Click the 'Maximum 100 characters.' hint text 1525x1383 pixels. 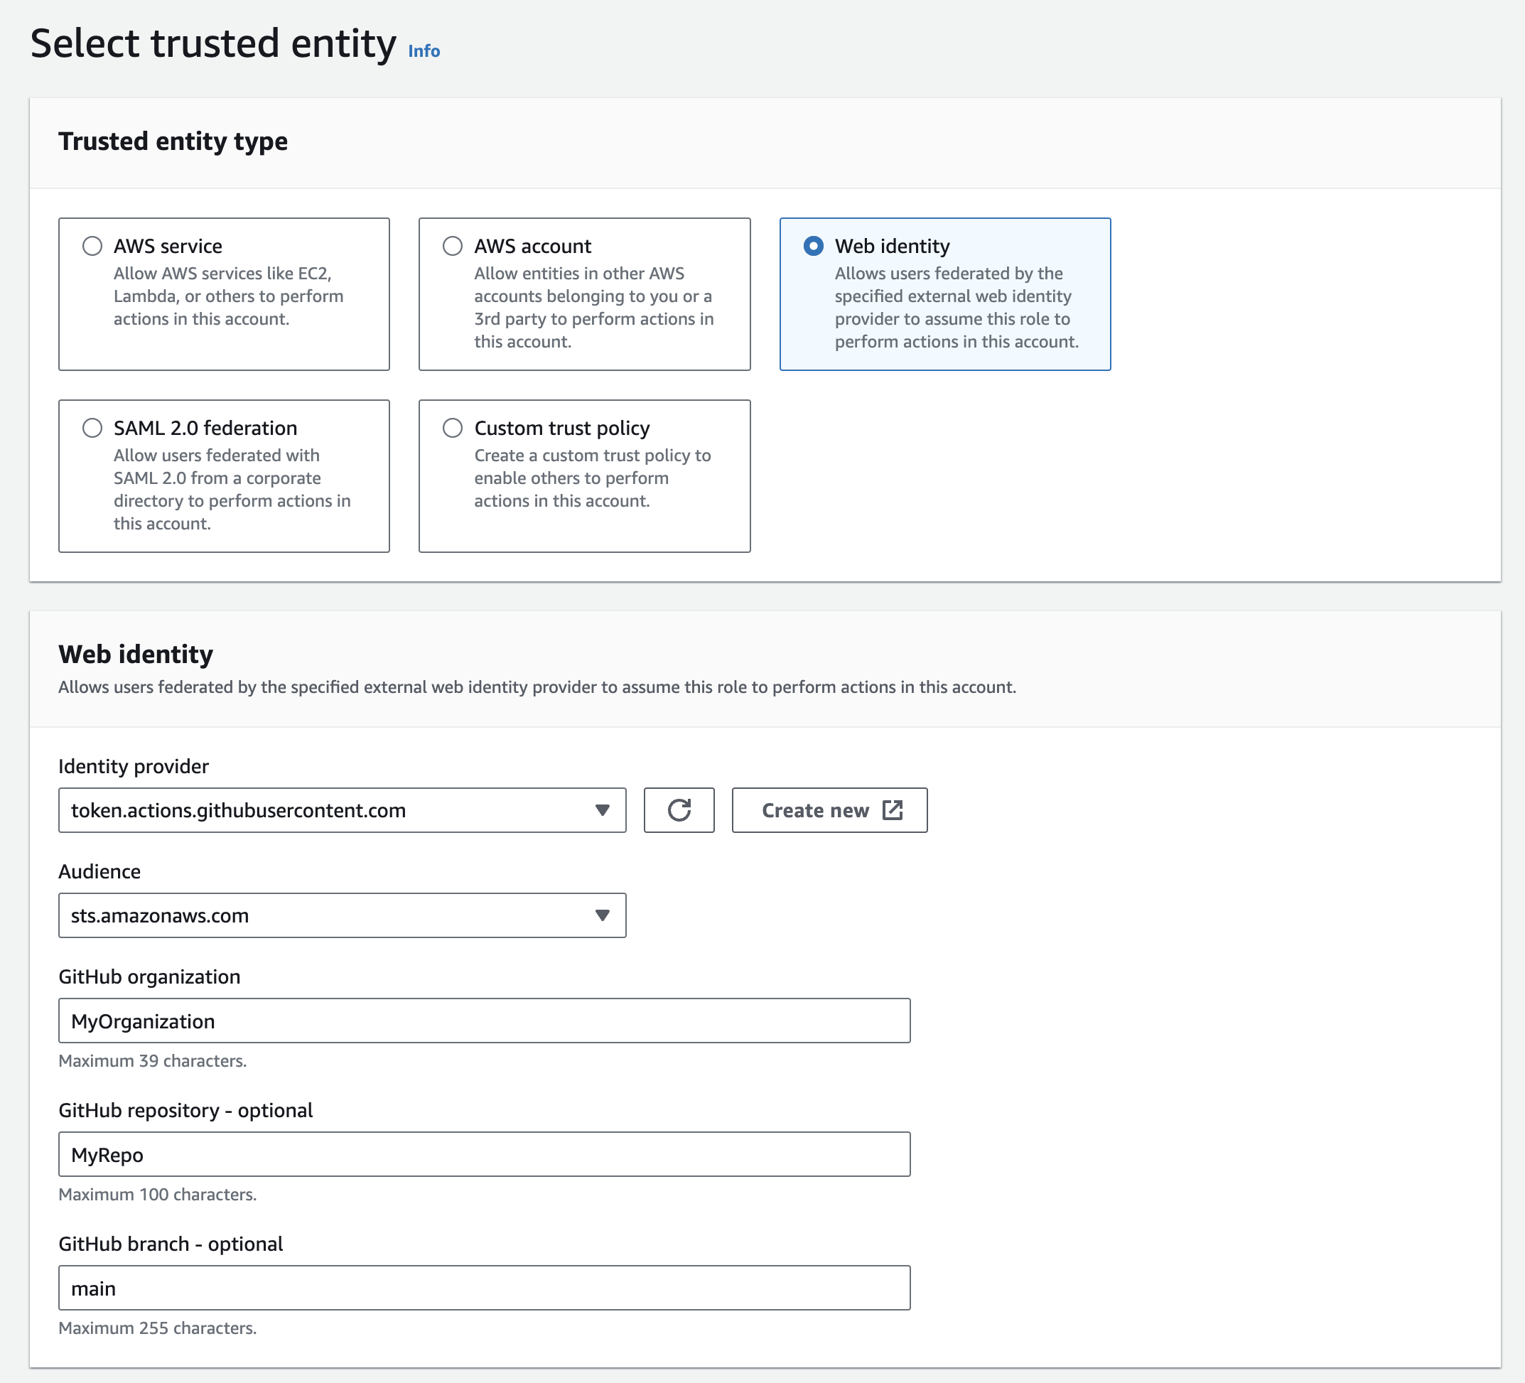157,1195
